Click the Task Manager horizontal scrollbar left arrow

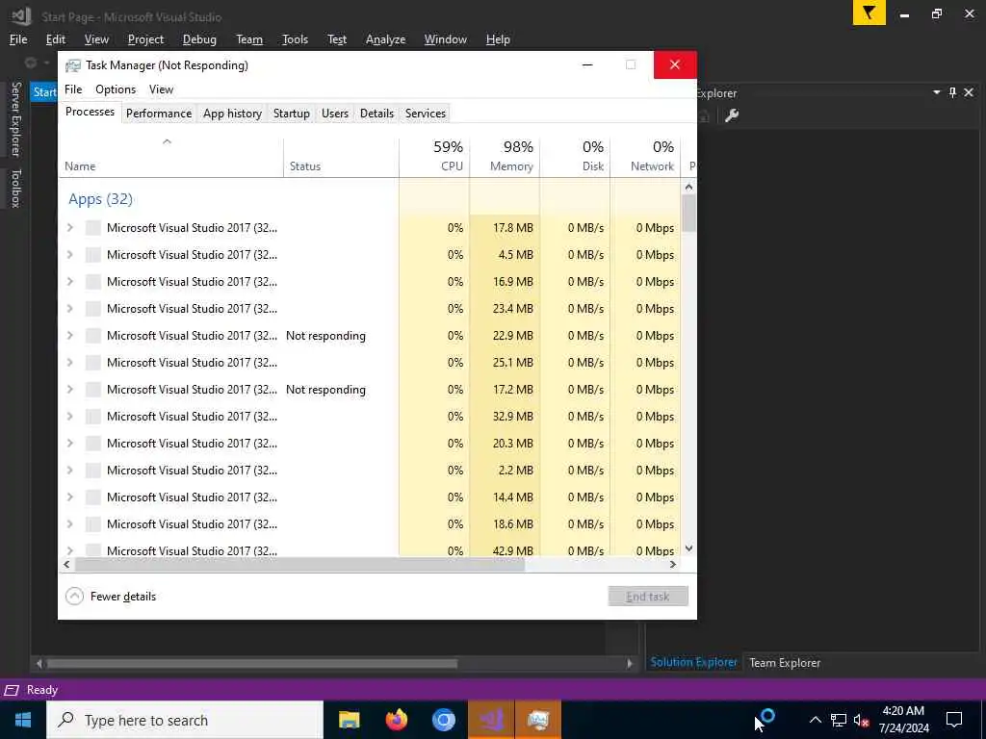pos(66,564)
